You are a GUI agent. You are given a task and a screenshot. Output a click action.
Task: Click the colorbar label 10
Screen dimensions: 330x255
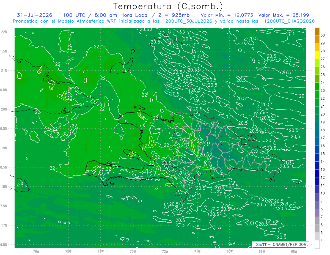(x=323, y=193)
